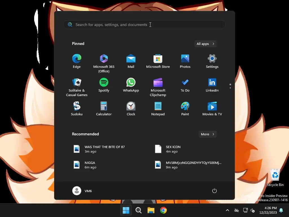
Task: Show hidden system tray icons
Action: pos(227,210)
